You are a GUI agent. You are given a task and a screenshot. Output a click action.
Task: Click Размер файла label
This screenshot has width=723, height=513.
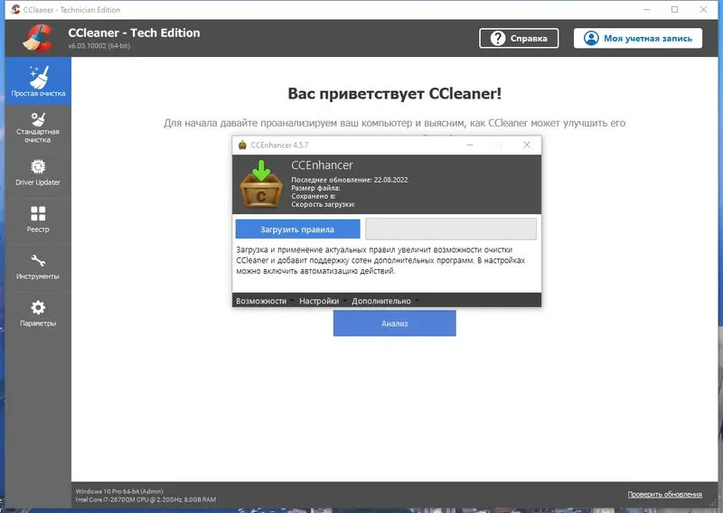(315, 188)
